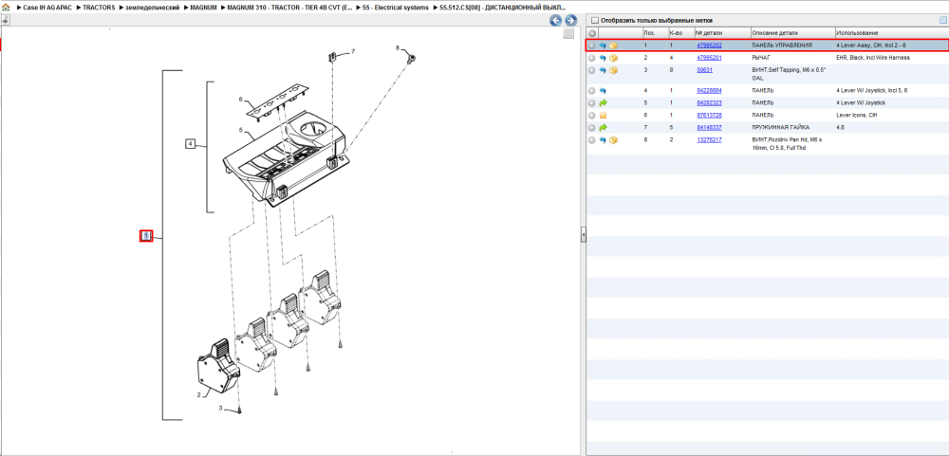
Task: Open part number link 84228884
Action: [709, 91]
